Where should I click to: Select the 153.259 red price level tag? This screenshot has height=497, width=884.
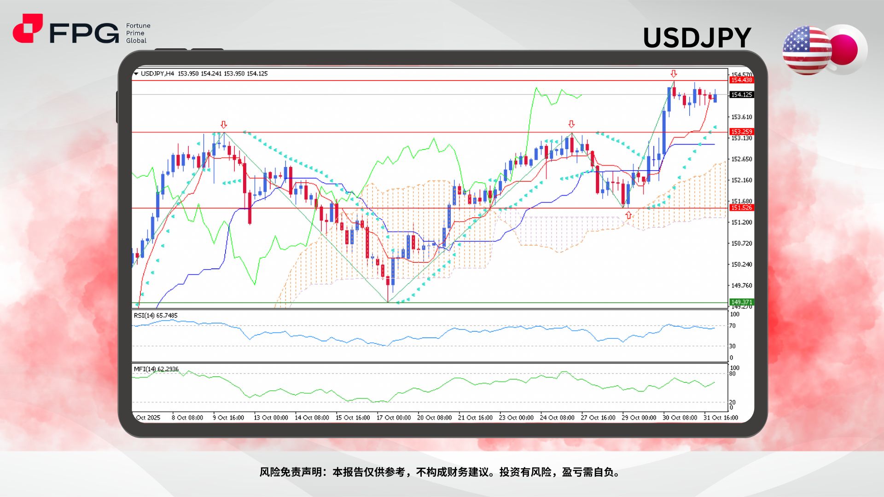(x=741, y=132)
